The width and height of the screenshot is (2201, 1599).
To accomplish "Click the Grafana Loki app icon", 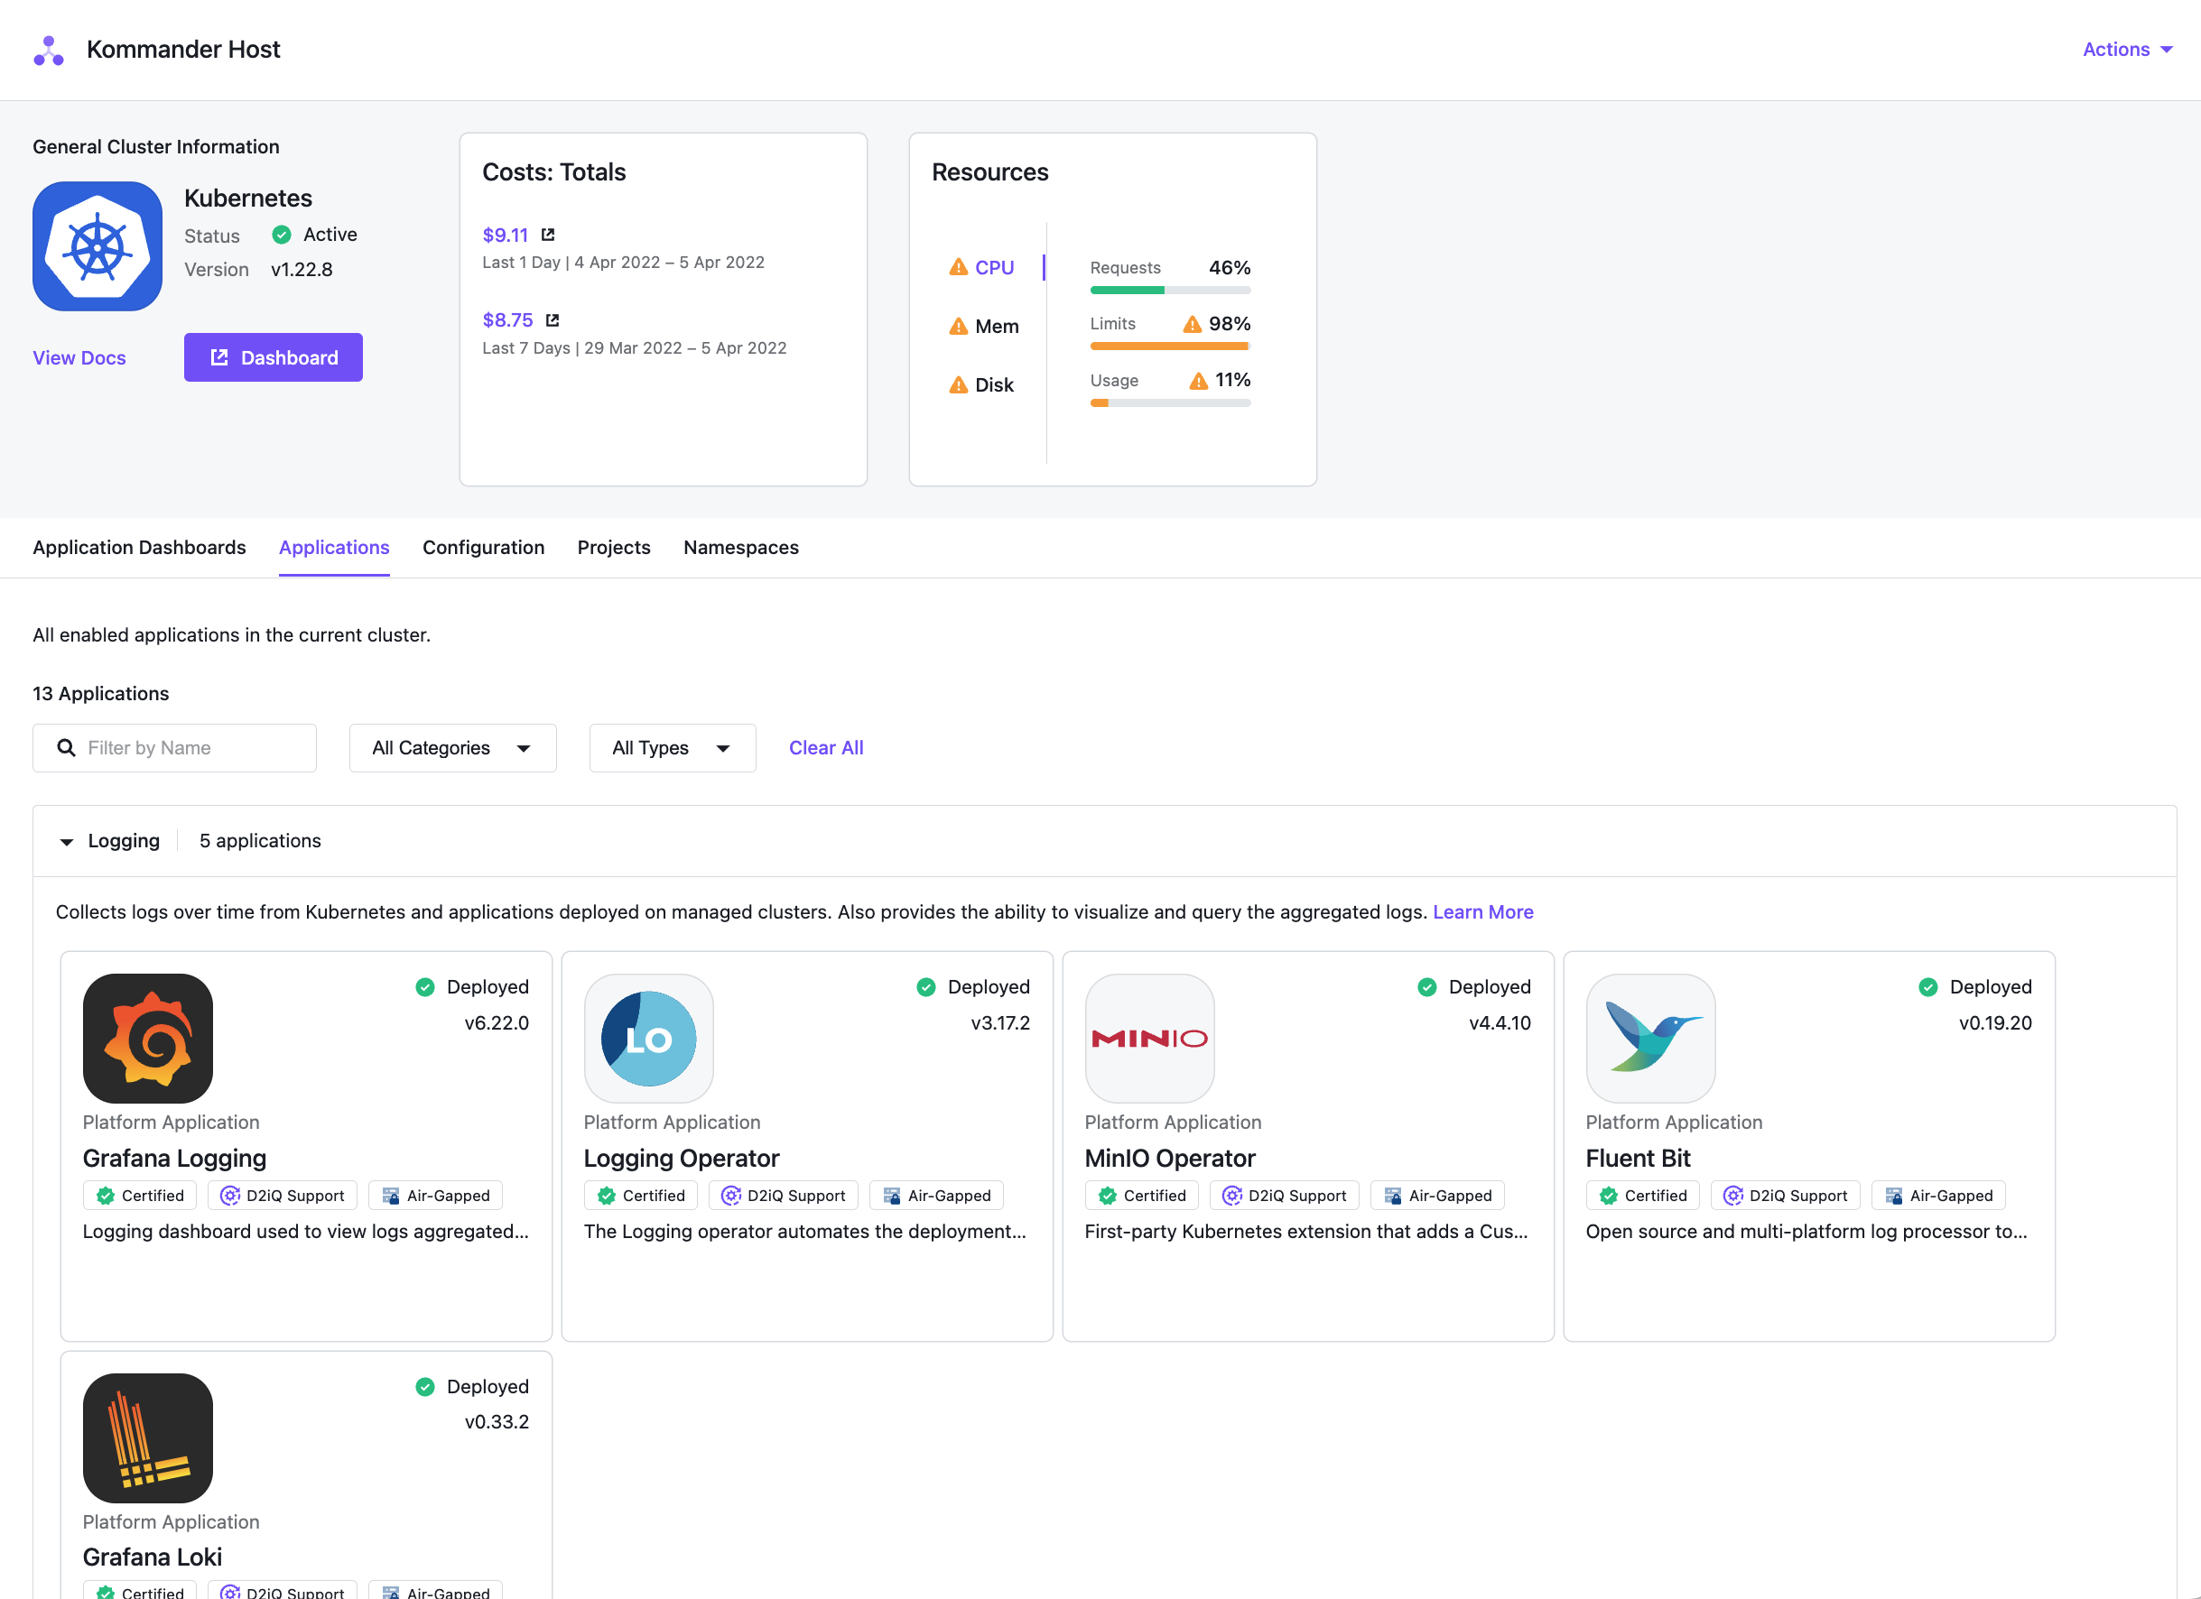I will (147, 1438).
